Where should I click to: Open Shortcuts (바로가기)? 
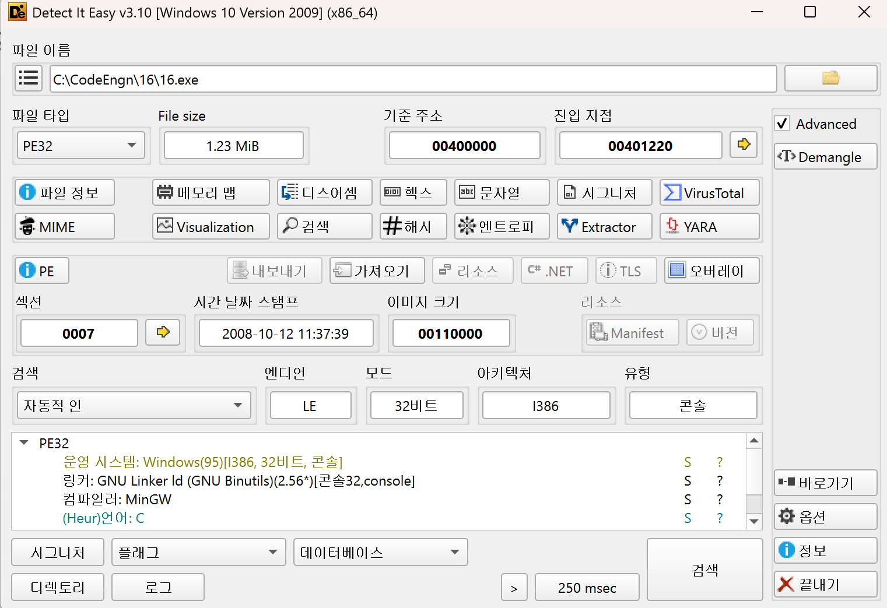[826, 483]
